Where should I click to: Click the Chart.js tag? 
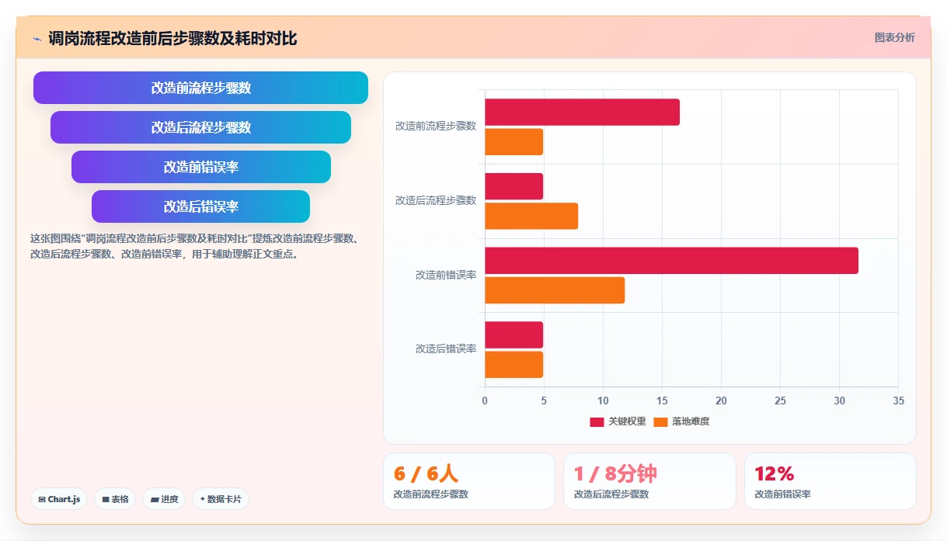(x=59, y=499)
